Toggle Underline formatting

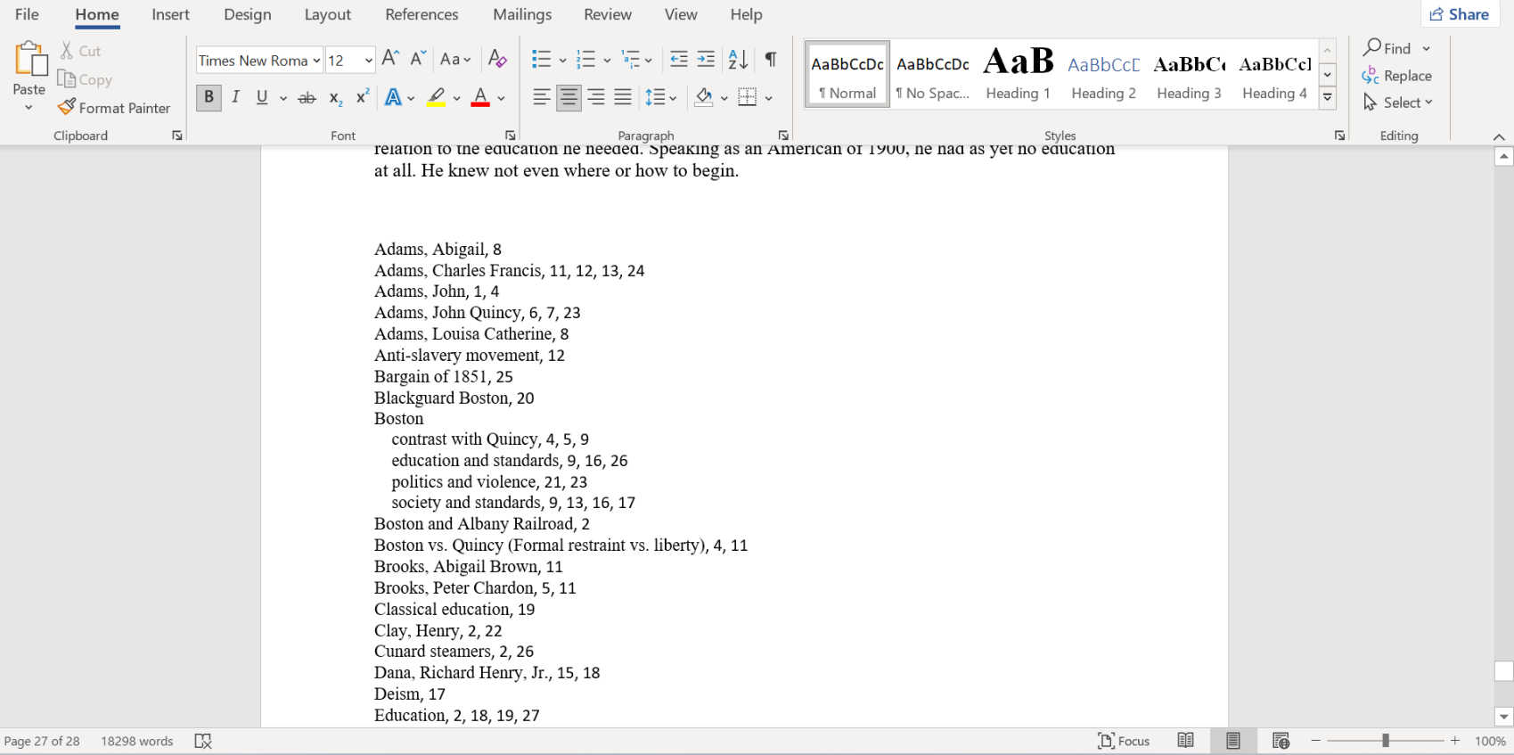pyautogui.click(x=262, y=97)
